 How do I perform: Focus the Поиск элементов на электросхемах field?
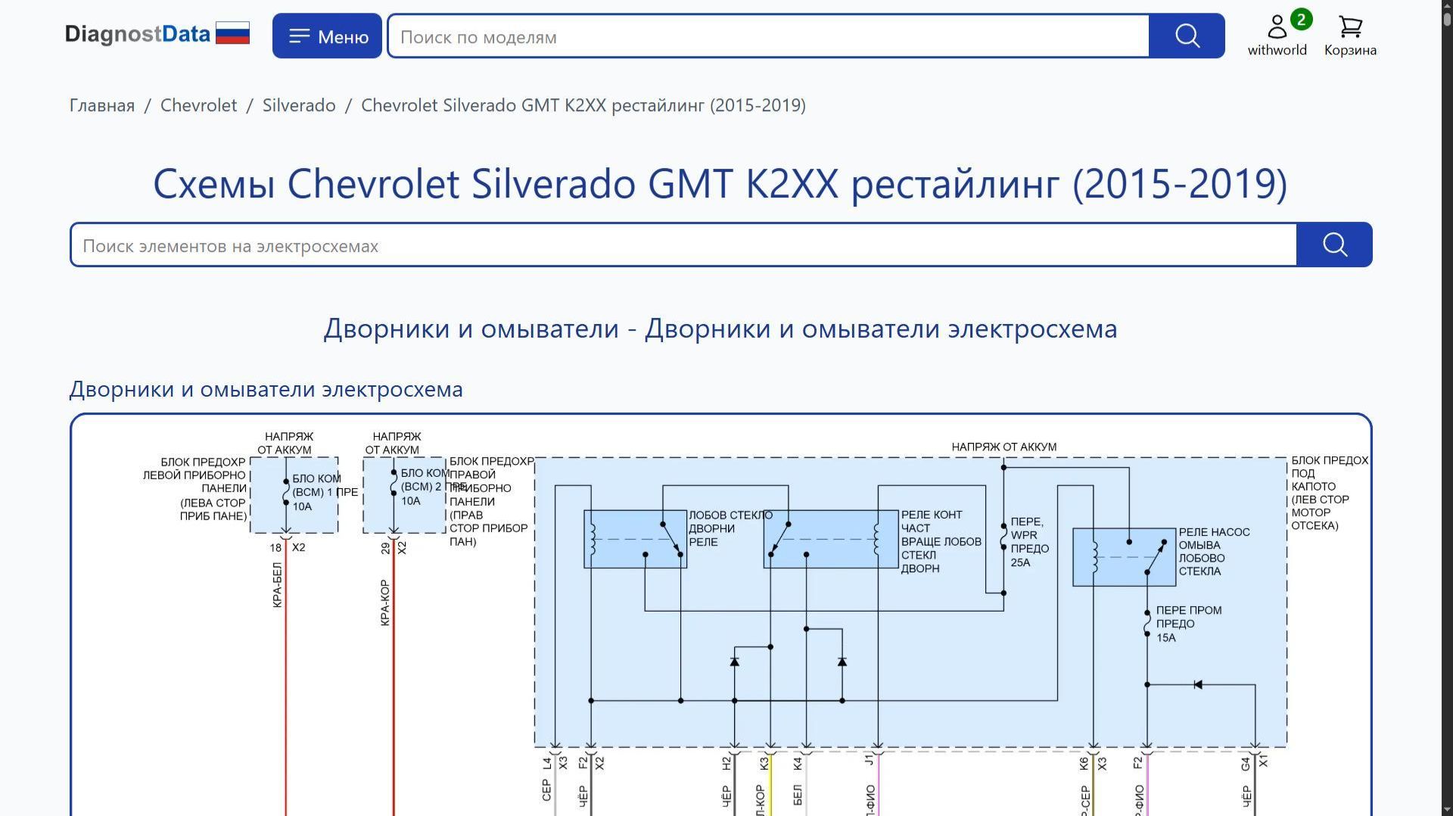pos(684,244)
